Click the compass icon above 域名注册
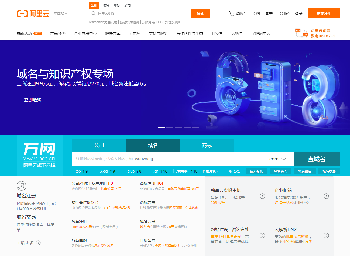This screenshot has width=350, height=258. [22, 186]
